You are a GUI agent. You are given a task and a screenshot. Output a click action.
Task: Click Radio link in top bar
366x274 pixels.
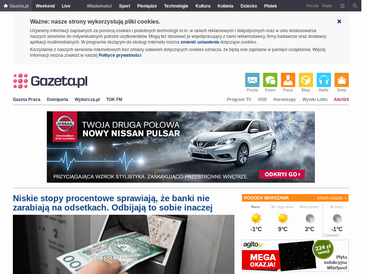pos(327,6)
